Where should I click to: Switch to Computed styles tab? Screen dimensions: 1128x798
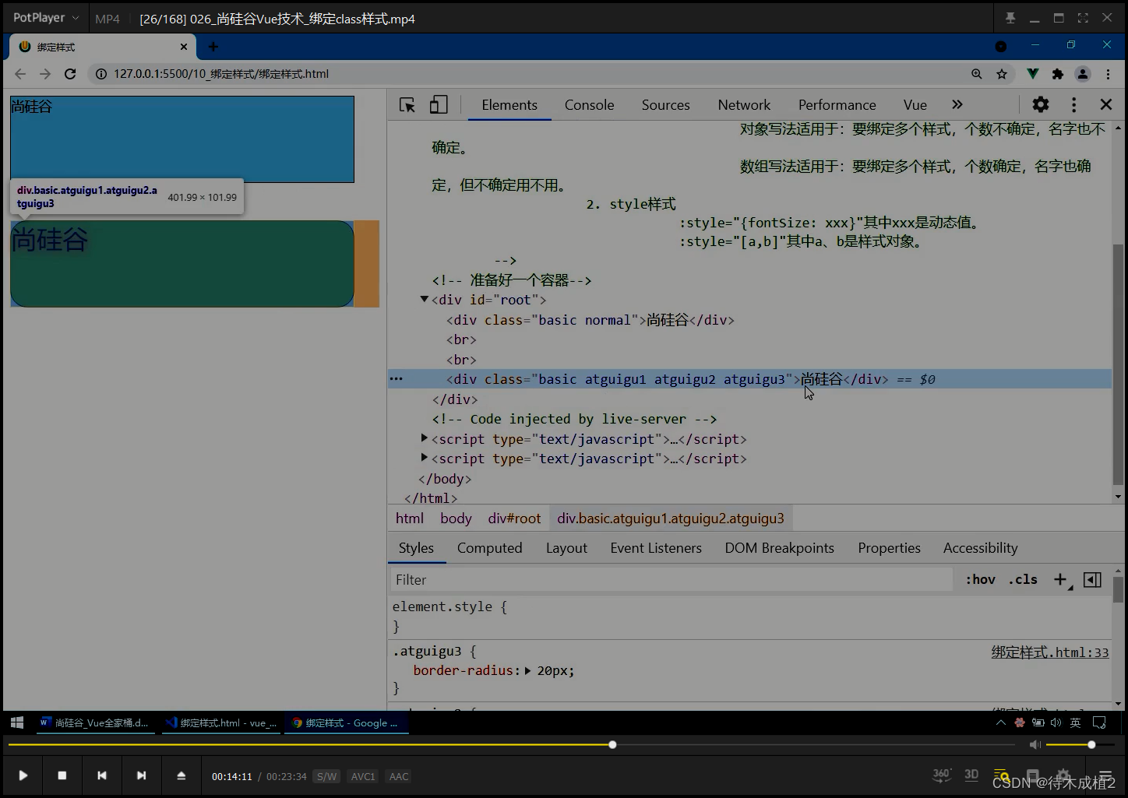tap(490, 548)
